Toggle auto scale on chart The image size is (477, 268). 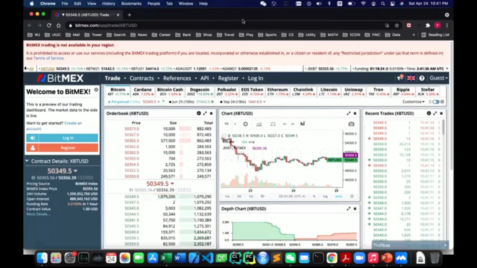(x=338, y=196)
